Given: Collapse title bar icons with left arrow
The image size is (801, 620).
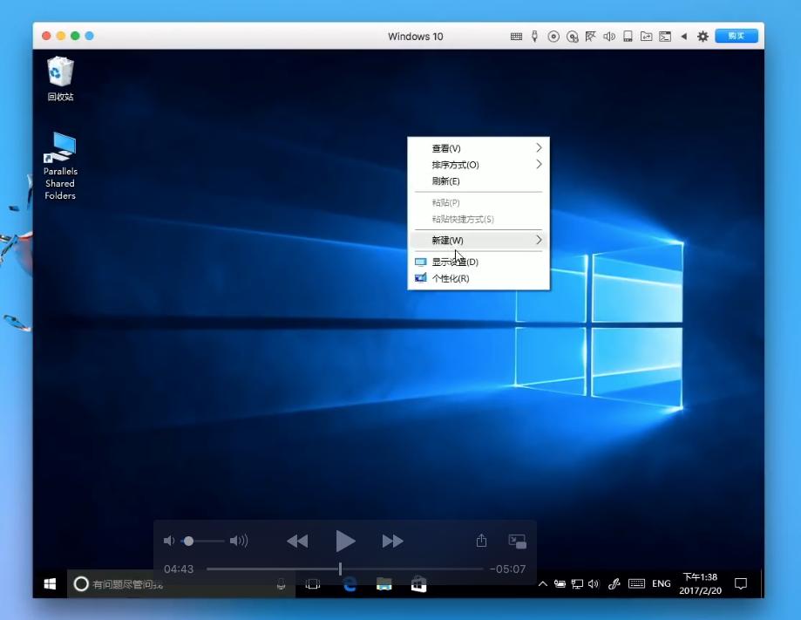Looking at the screenshot, I should [x=684, y=37].
